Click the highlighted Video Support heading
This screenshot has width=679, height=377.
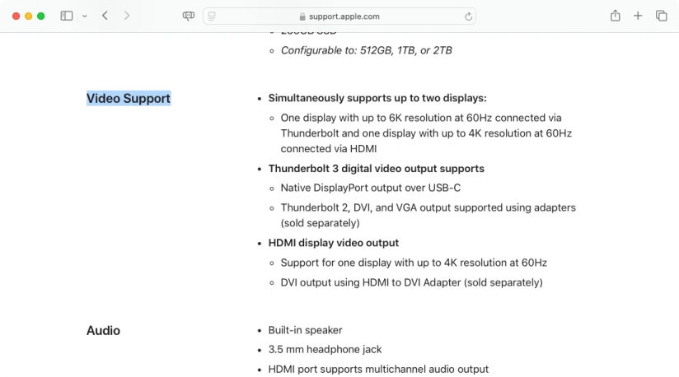(129, 98)
